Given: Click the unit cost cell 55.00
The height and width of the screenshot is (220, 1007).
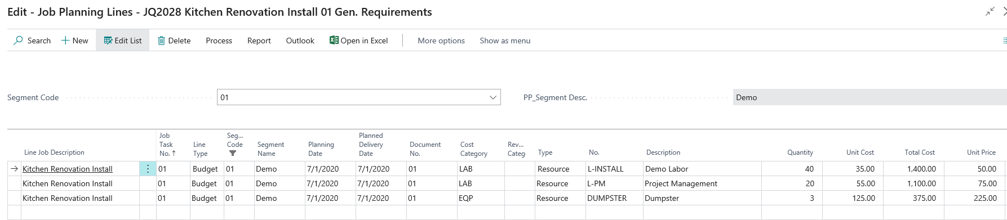Looking at the screenshot, I should point(853,183).
